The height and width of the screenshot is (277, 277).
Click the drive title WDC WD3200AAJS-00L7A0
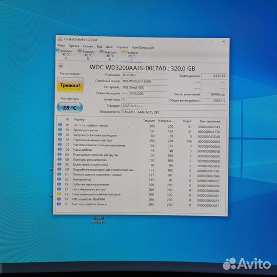(127, 68)
